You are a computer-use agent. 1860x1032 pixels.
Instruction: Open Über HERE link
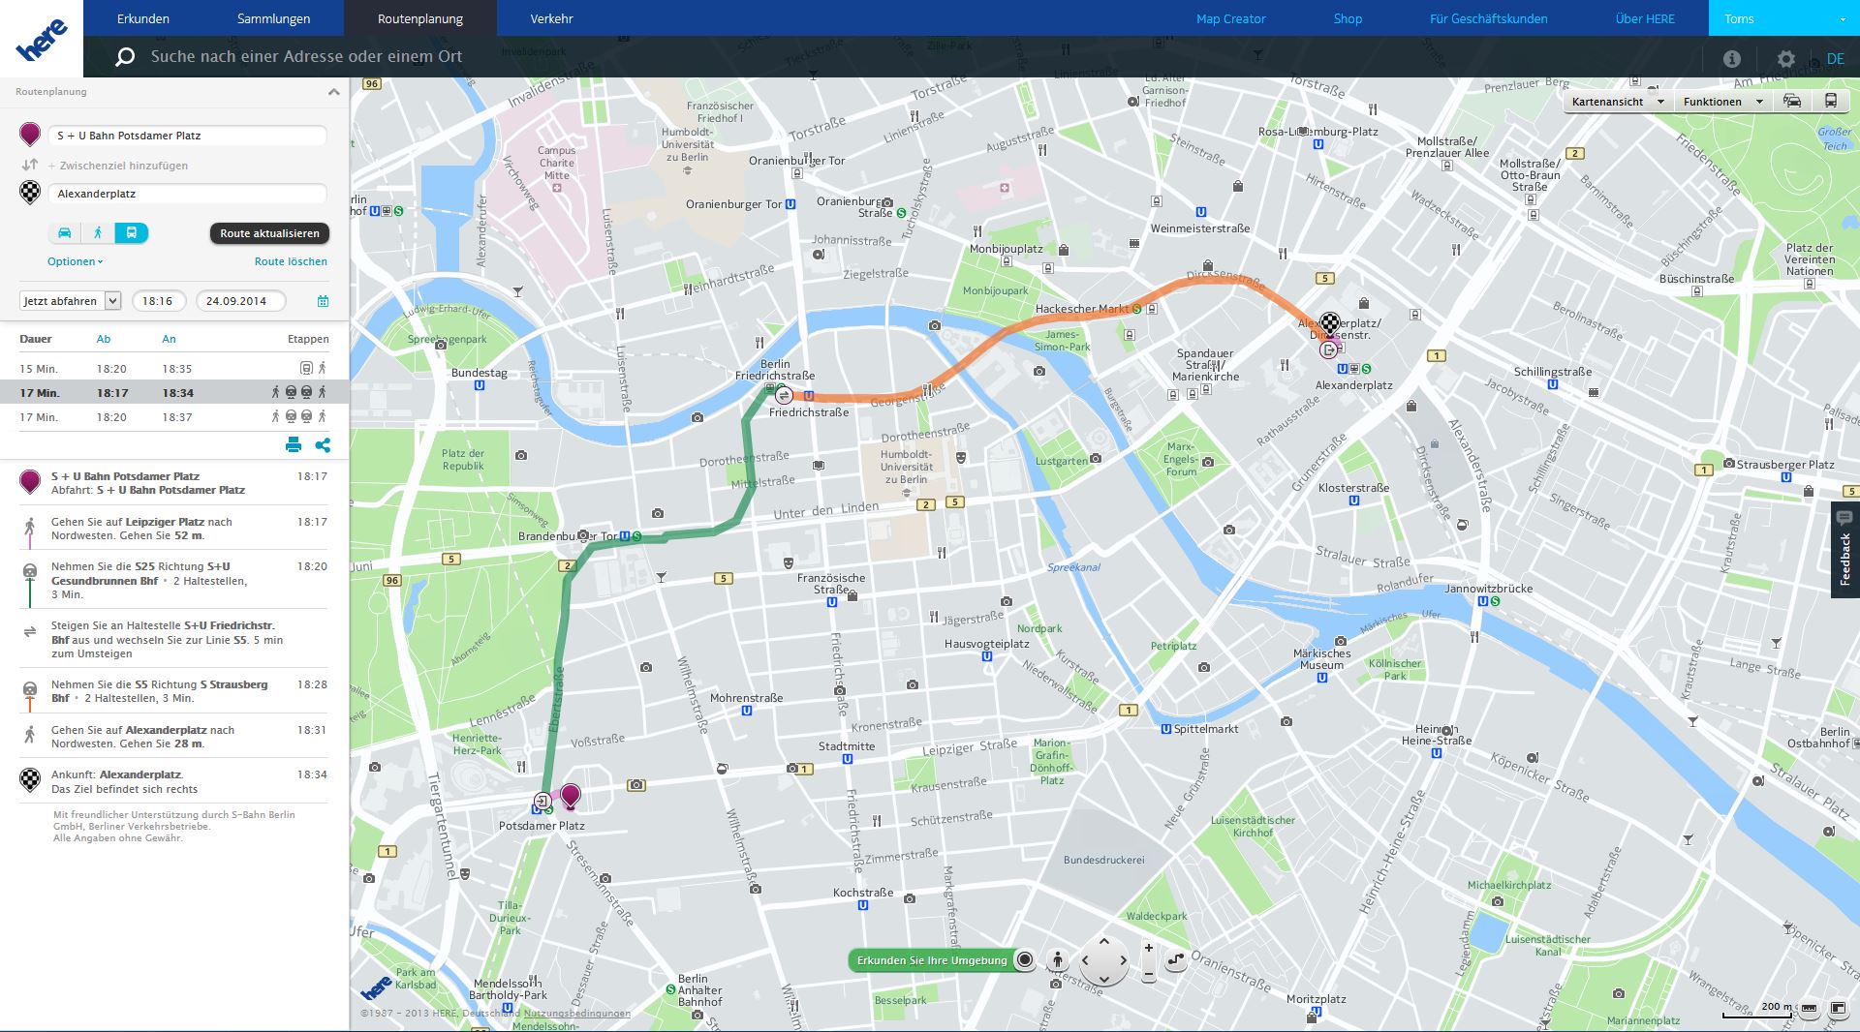point(1645,18)
